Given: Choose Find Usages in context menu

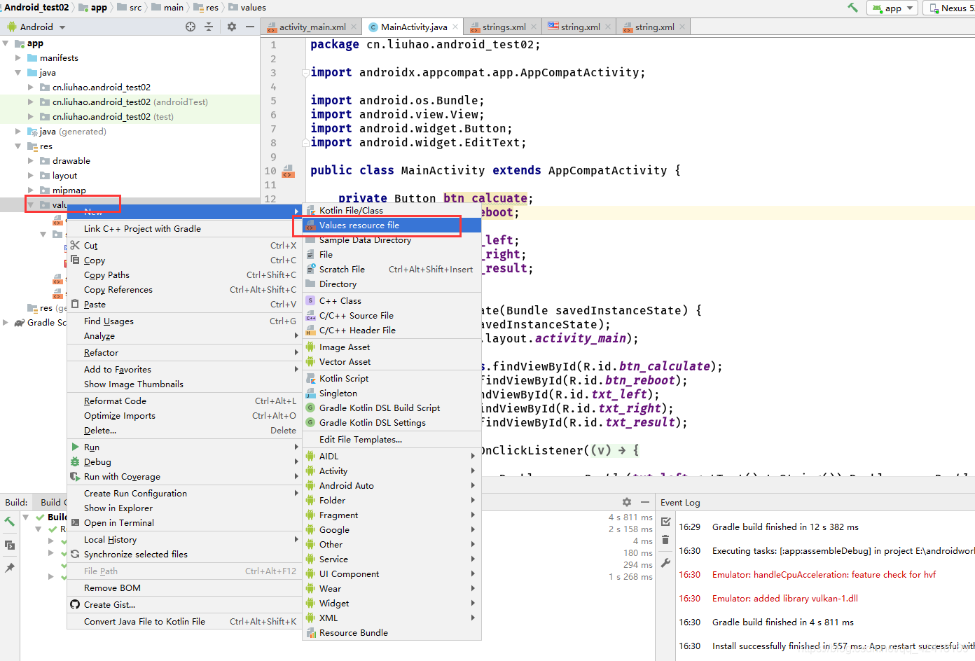Looking at the screenshot, I should click(184, 321).
